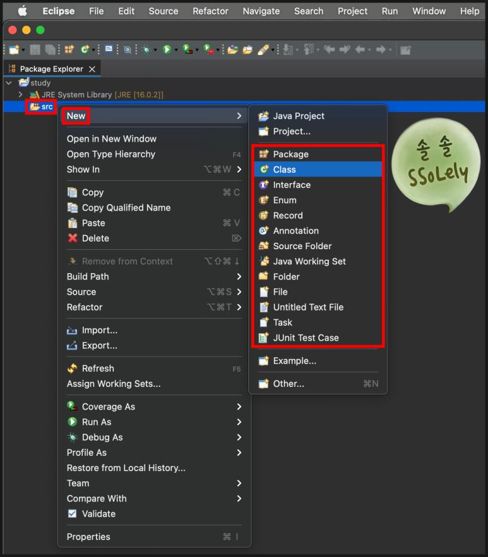Choose Open Type Hierarchy menu item
This screenshot has width=488, height=557.
point(154,154)
